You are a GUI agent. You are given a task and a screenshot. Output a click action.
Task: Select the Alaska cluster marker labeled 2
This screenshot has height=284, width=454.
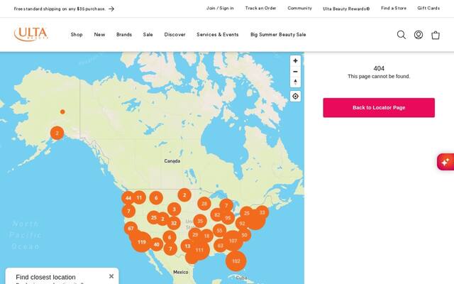[x=57, y=133]
